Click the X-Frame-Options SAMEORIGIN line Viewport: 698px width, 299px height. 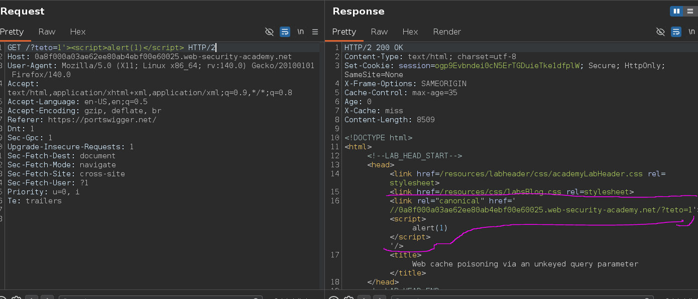click(x=405, y=84)
